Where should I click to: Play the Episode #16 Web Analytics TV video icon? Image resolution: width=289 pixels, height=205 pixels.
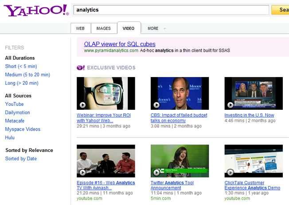click(x=82, y=173)
